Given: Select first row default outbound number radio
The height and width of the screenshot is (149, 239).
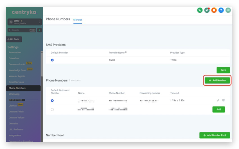Looking at the screenshot, I should point(52,101).
